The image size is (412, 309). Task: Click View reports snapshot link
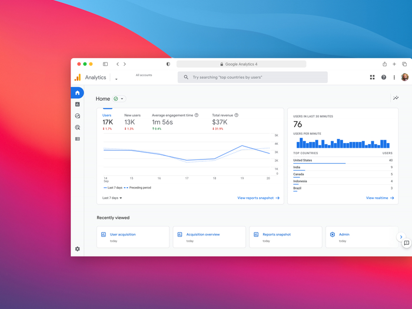point(258,198)
